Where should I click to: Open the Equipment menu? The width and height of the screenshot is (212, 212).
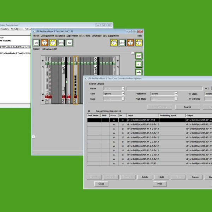[x=113, y=36]
